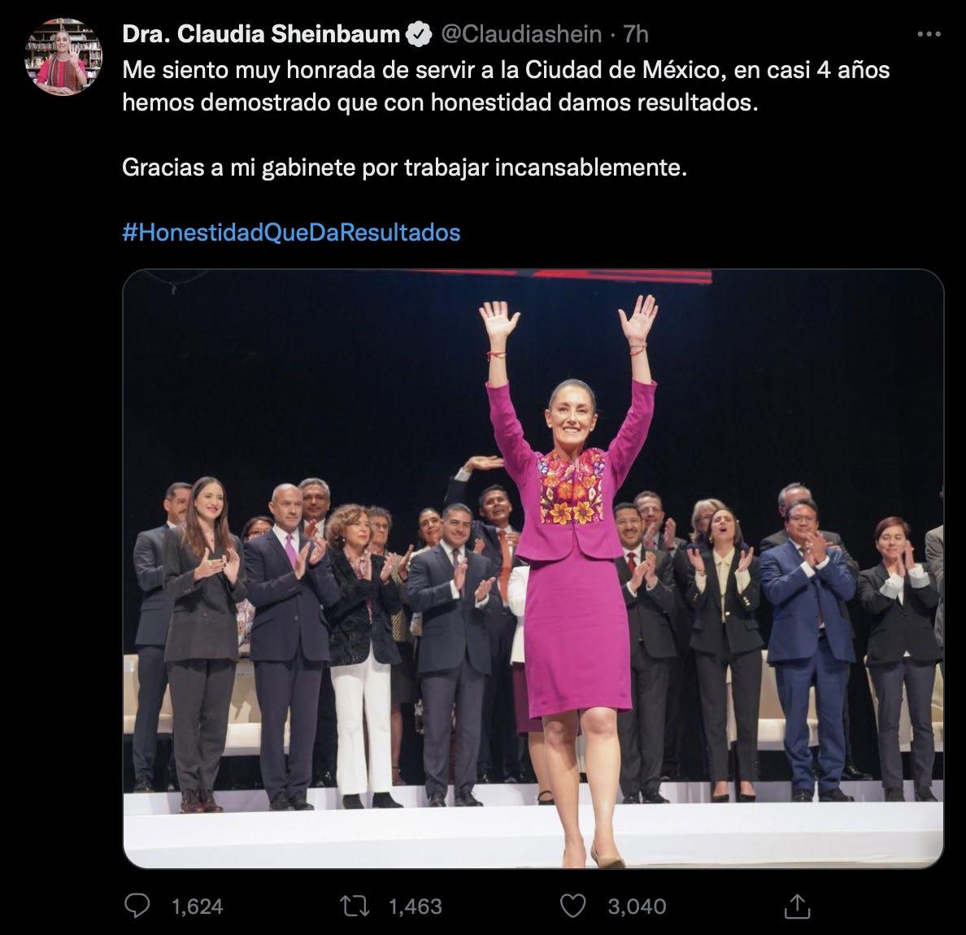Viewport: 966px width, 935px height.
Task: Click the retweet arrows icon
Action: tap(355, 906)
